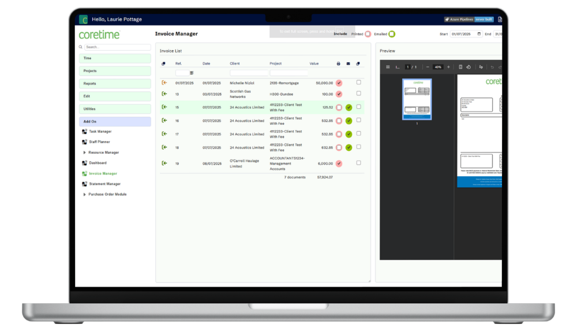Click the green C logo in the top bar
Image resolution: width=577 pixels, height=331 pixels.
[84, 20]
